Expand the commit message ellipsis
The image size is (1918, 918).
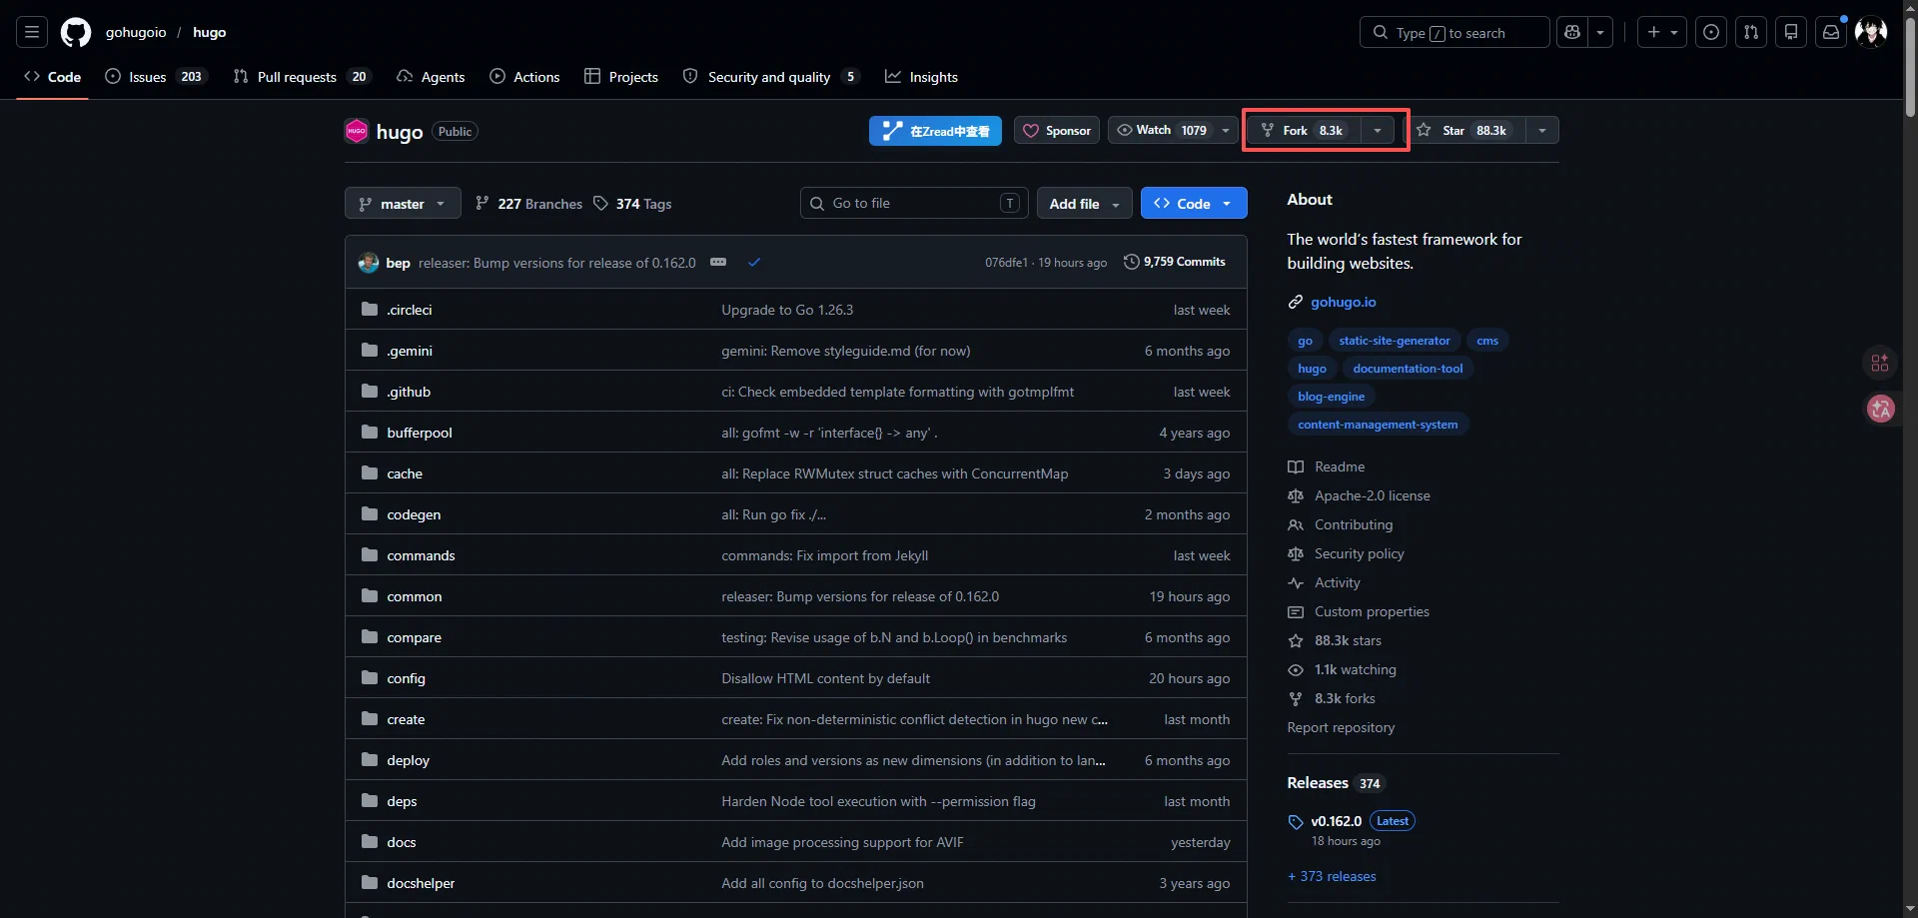[x=718, y=262]
